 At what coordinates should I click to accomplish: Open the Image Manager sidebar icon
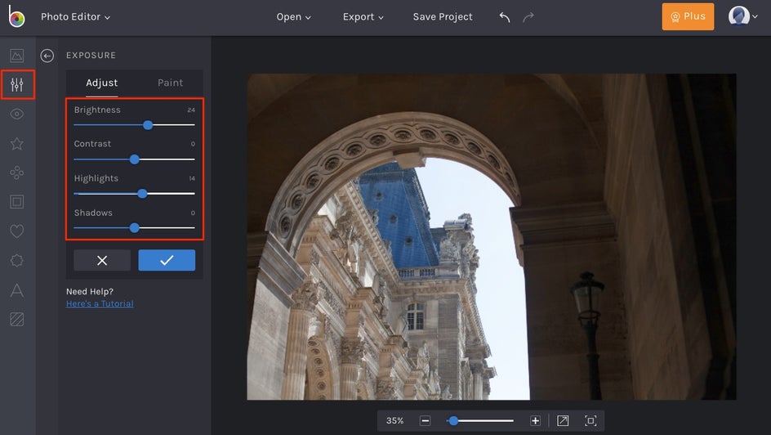point(16,56)
